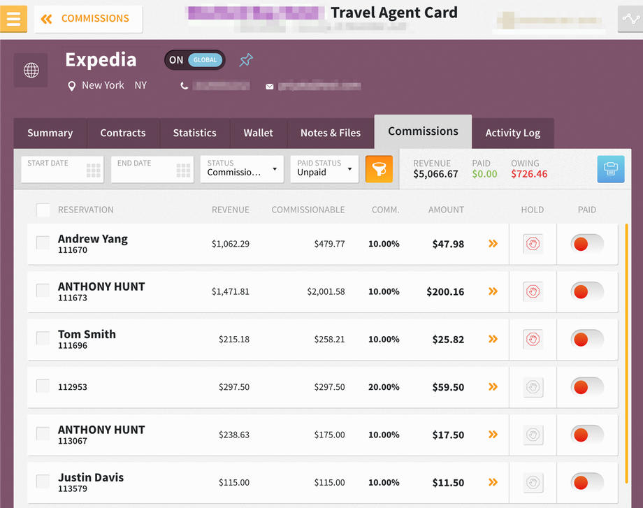Click the owing amount $726.46
This screenshot has height=508, width=643.
529,174
